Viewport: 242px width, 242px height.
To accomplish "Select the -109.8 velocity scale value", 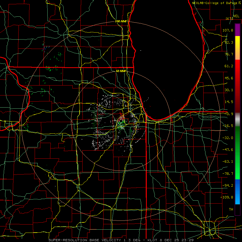I will point(227,197).
